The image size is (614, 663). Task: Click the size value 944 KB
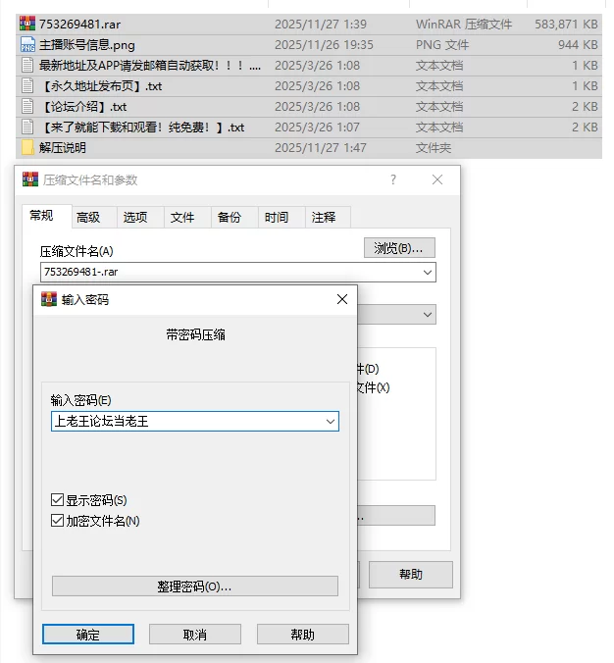click(x=578, y=45)
